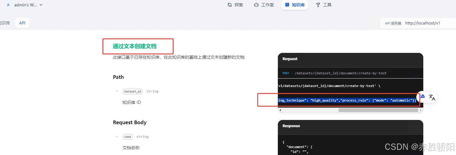Click the 知识库 ID description text
Screen dimensions: 456x155
[131, 102]
